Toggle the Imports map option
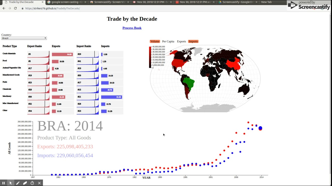This screenshot has width=332, height=186. 193,41
